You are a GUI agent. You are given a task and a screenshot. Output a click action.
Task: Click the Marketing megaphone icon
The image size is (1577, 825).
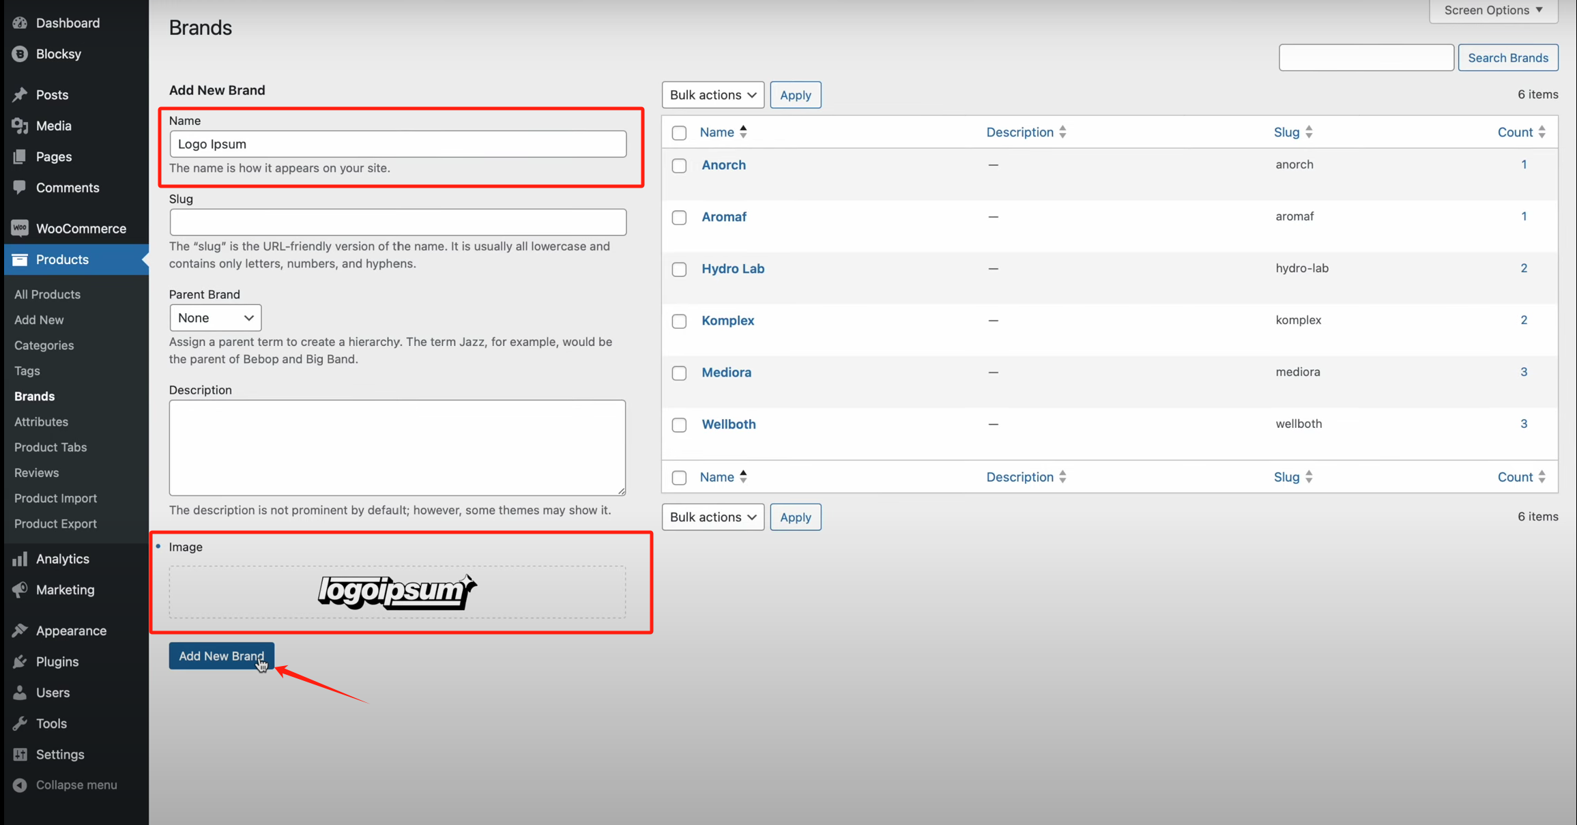[20, 590]
